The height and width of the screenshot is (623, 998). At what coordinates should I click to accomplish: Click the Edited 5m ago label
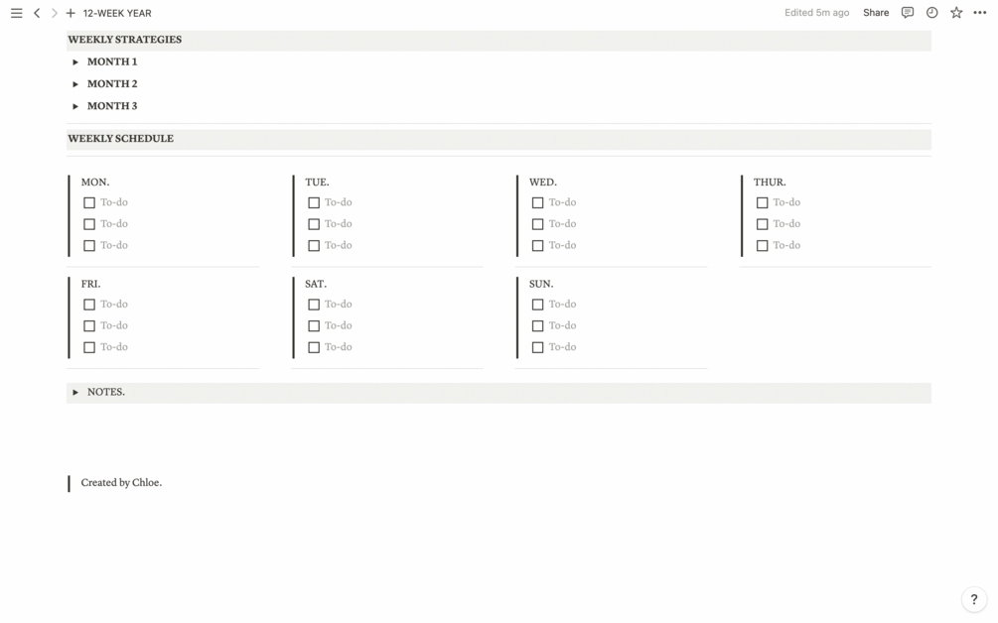pos(816,13)
